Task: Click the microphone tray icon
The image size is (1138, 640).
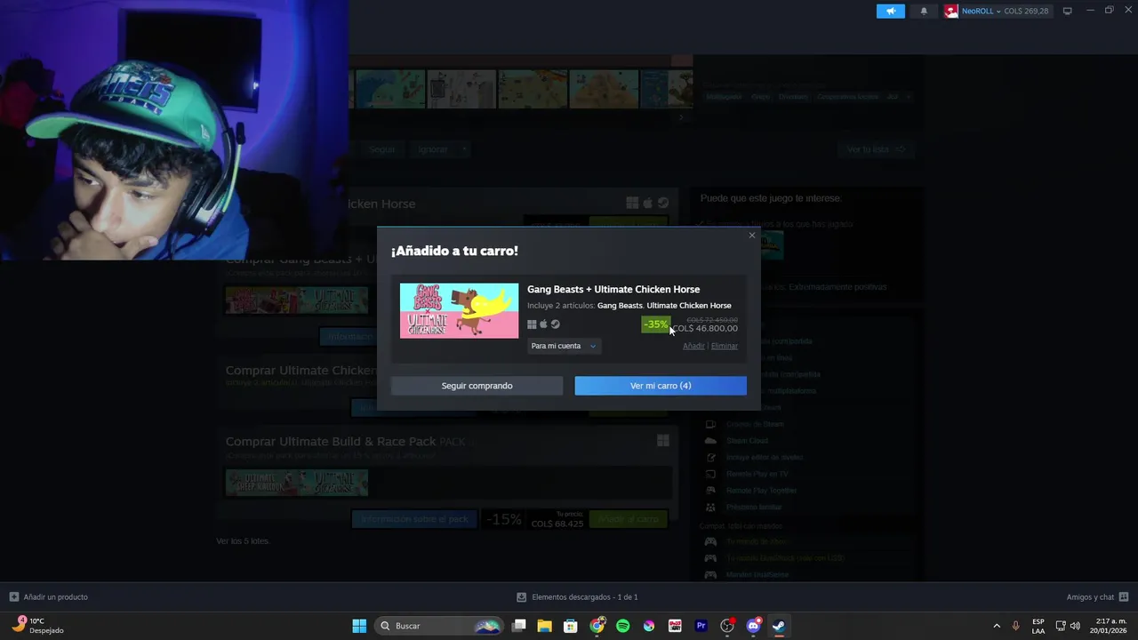Action: (1016, 626)
